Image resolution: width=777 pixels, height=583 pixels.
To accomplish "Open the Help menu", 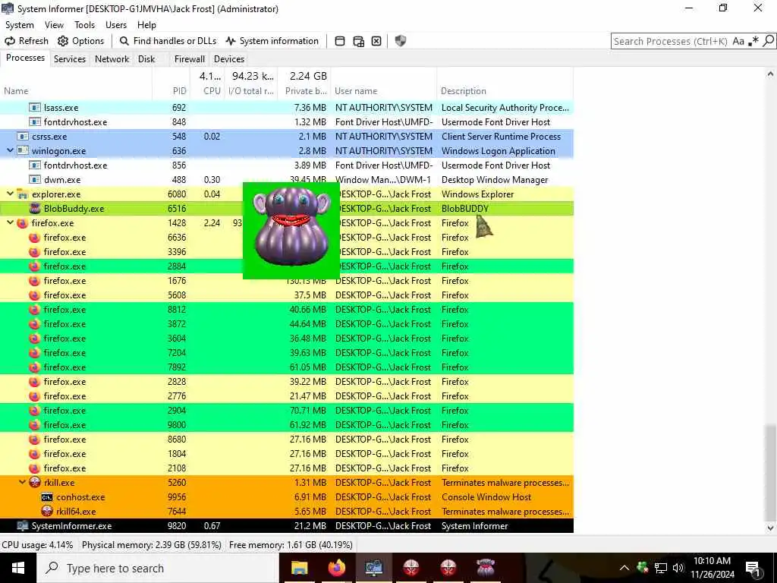I will click(146, 25).
